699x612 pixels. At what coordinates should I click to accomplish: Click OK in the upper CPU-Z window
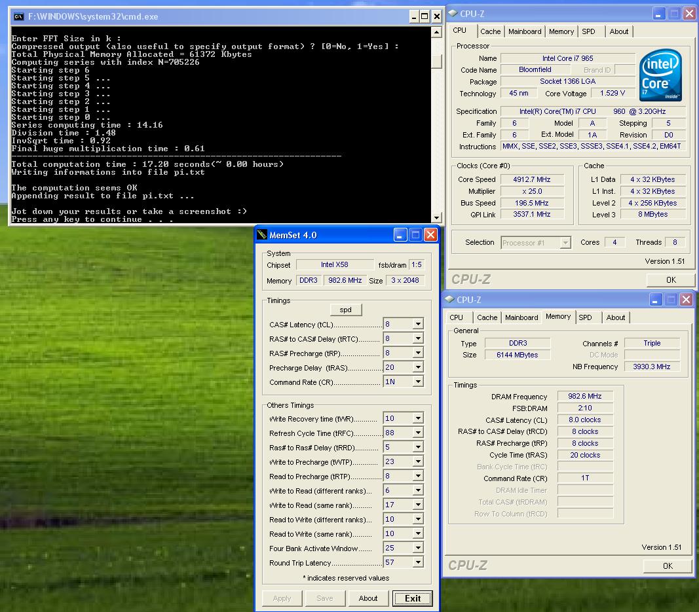click(x=671, y=279)
